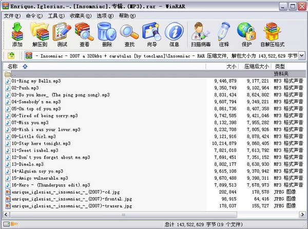Screen dimensions: 308x229
Task: Sort by the 类型 column header
Action: [288, 66]
